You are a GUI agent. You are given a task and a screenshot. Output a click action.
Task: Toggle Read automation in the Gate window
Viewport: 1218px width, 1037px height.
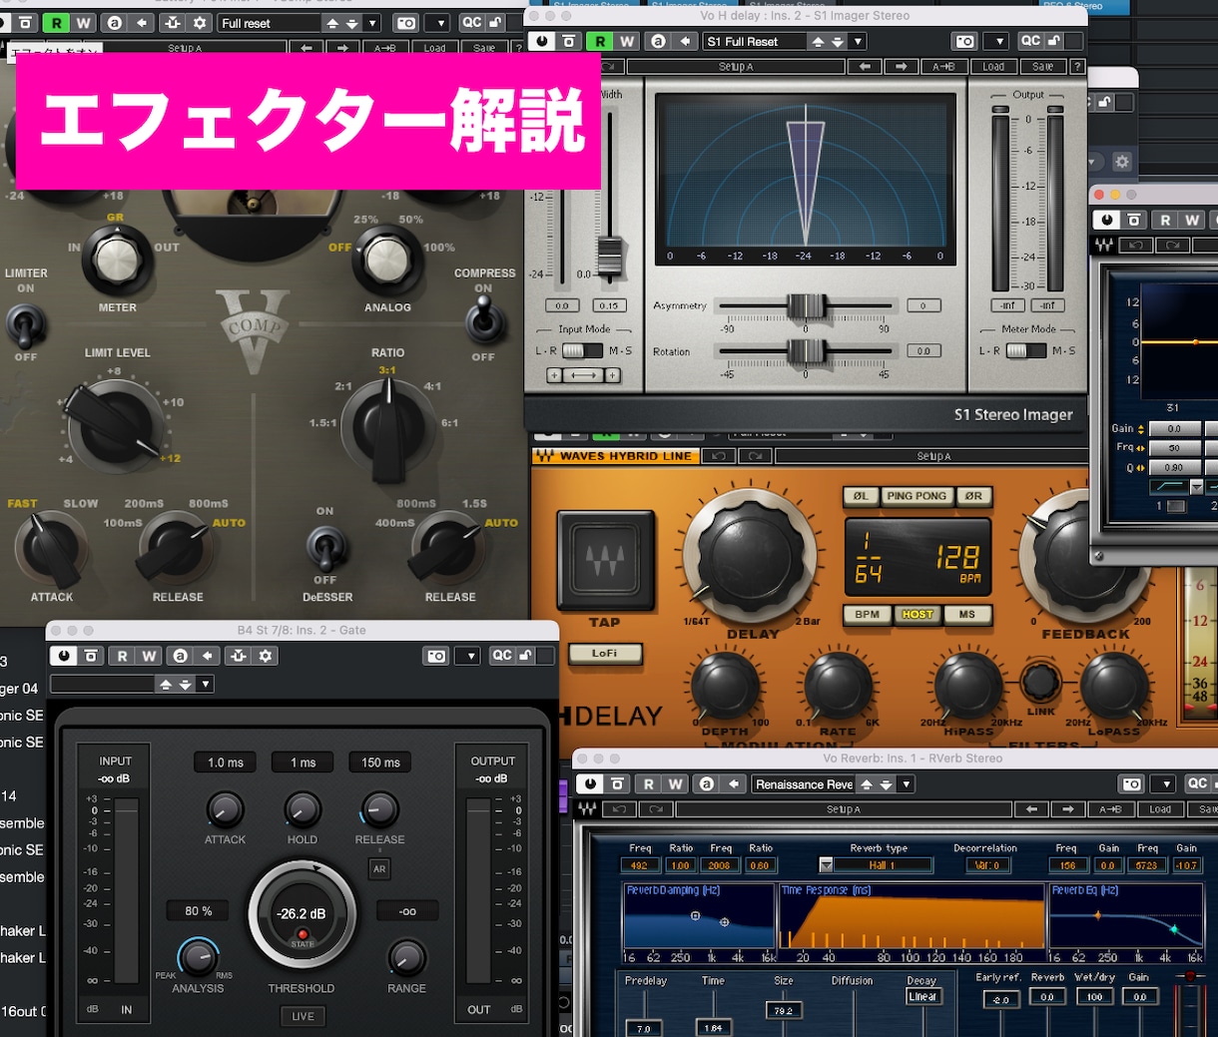122,656
